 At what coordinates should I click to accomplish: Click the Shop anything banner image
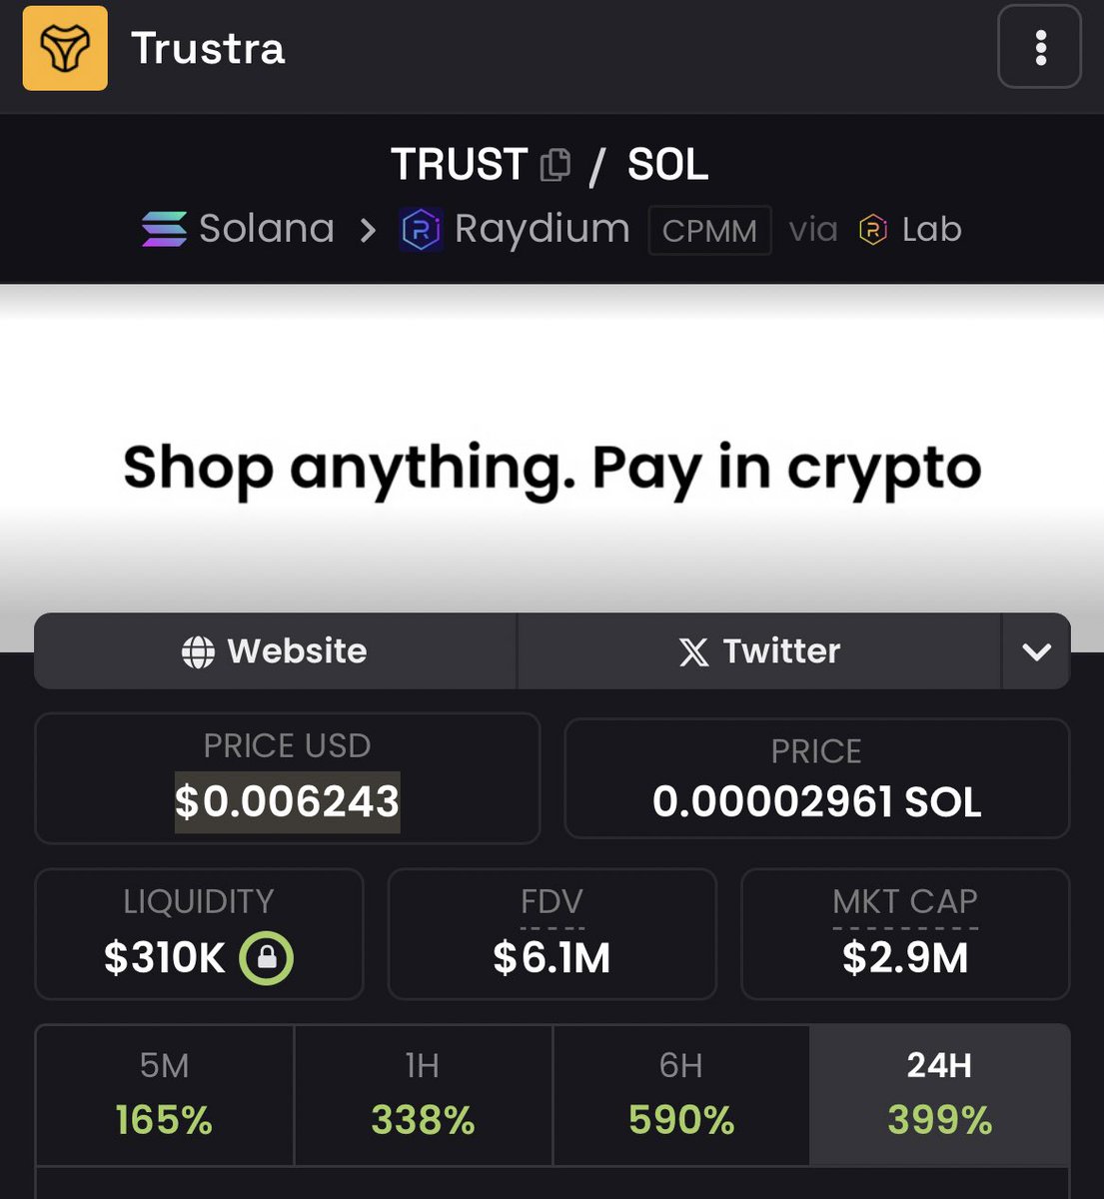(552, 468)
